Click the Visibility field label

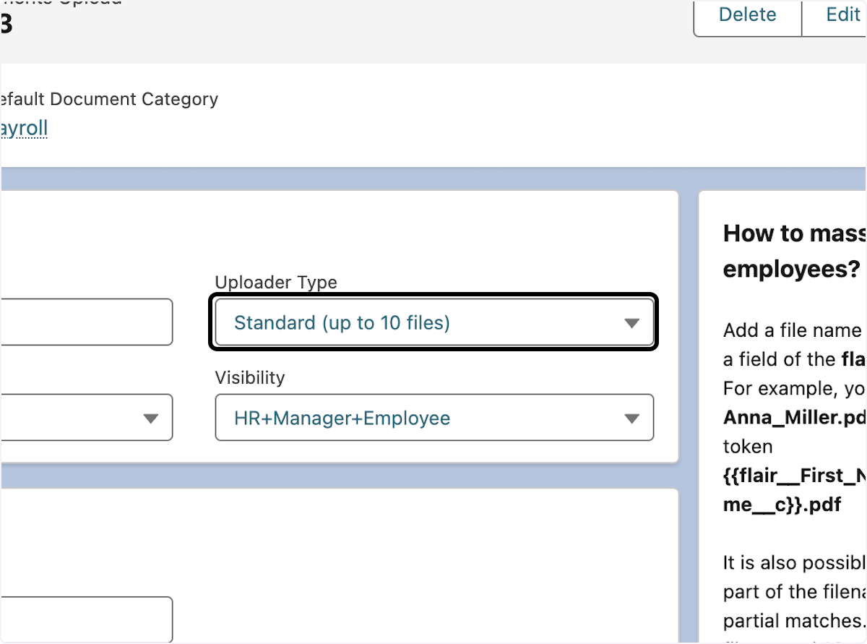point(249,377)
